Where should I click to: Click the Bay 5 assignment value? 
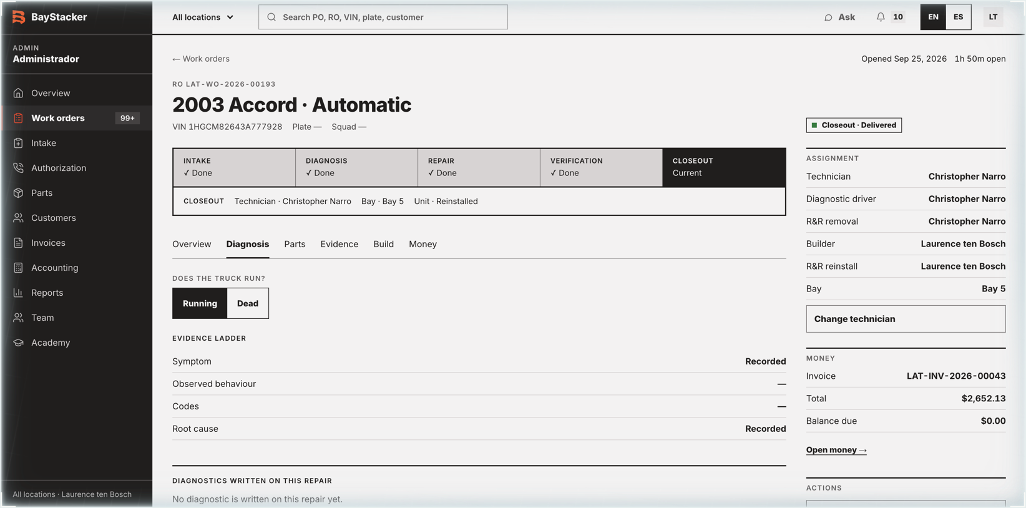[994, 289]
